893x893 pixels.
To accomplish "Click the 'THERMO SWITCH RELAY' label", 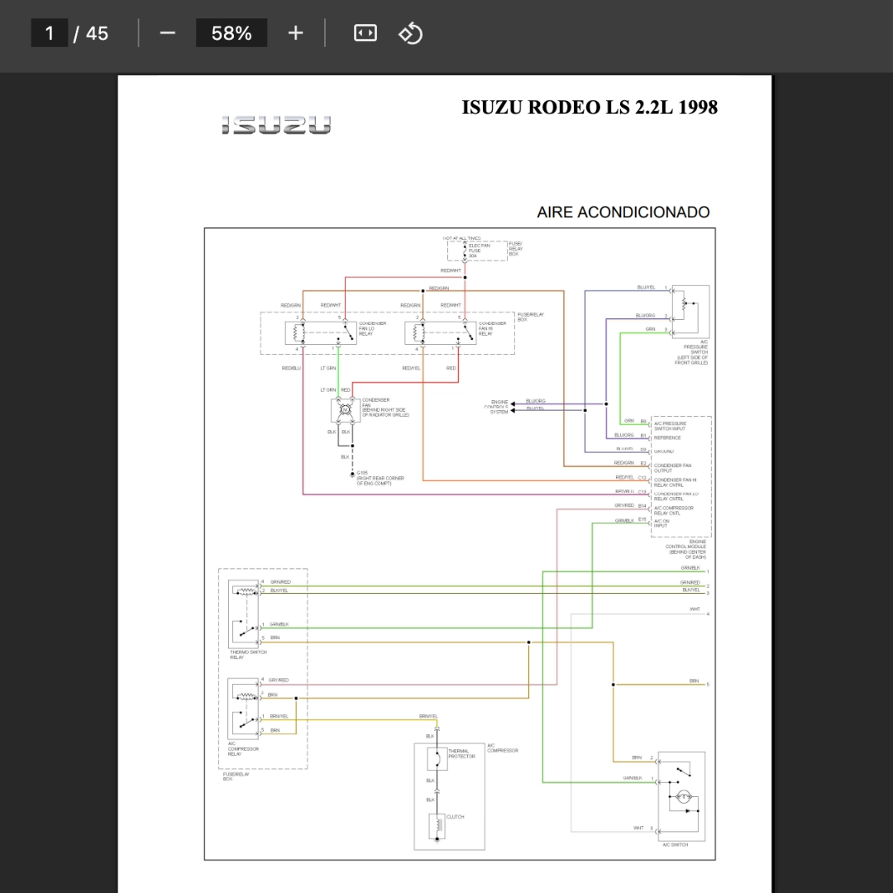I will coord(248,654).
